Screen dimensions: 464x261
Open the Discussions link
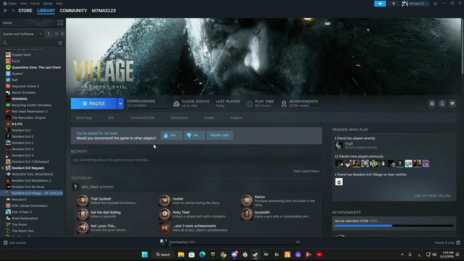click(x=179, y=118)
